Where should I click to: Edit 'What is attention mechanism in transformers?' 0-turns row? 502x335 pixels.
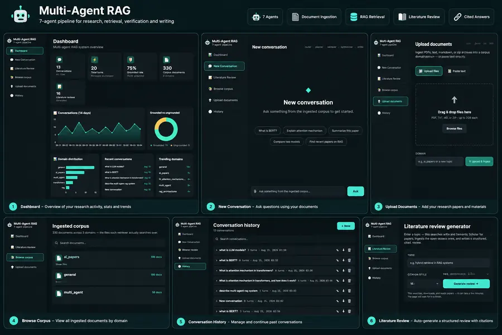coord(337,271)
